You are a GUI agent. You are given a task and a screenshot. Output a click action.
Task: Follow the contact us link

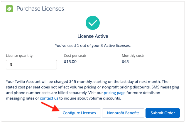click(49, 98)
